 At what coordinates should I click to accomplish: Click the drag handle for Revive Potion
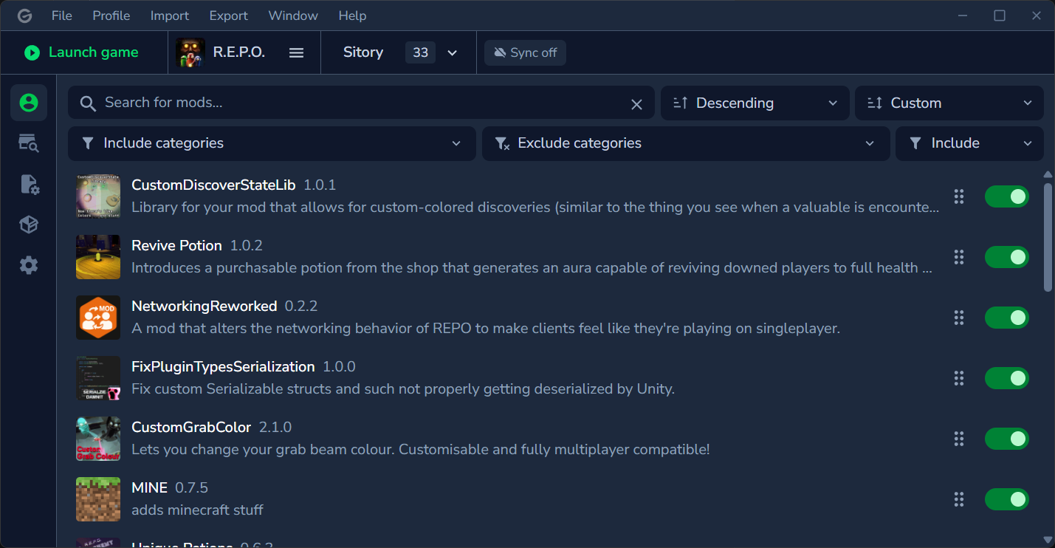[959, 257]
